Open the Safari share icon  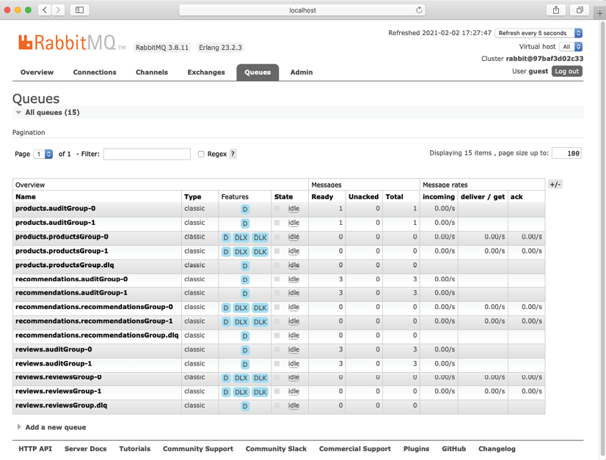pos(556,10)
